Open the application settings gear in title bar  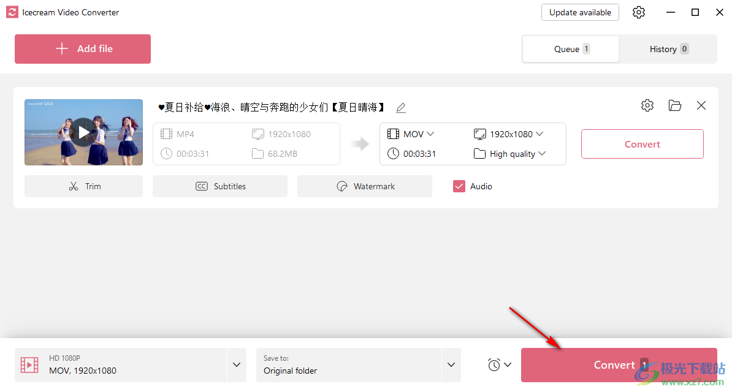coord(639,12)
